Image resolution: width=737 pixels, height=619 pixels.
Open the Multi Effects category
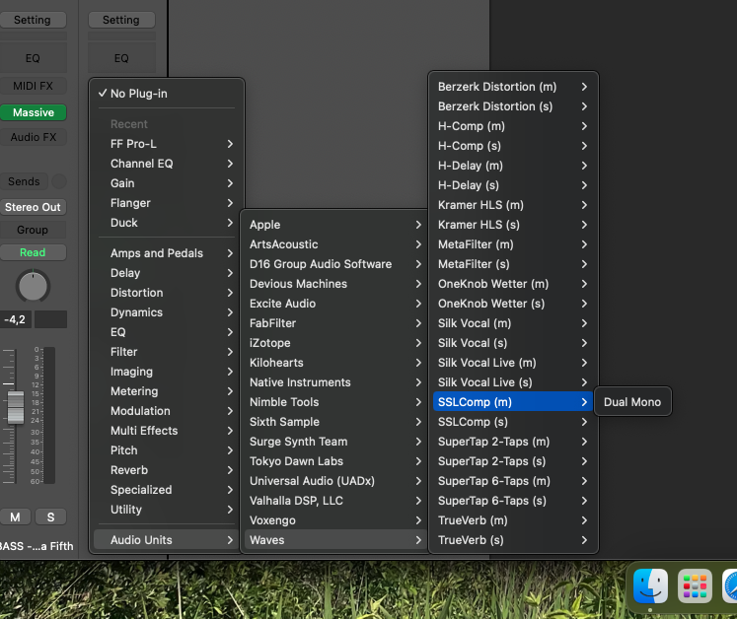pos(167,431)
